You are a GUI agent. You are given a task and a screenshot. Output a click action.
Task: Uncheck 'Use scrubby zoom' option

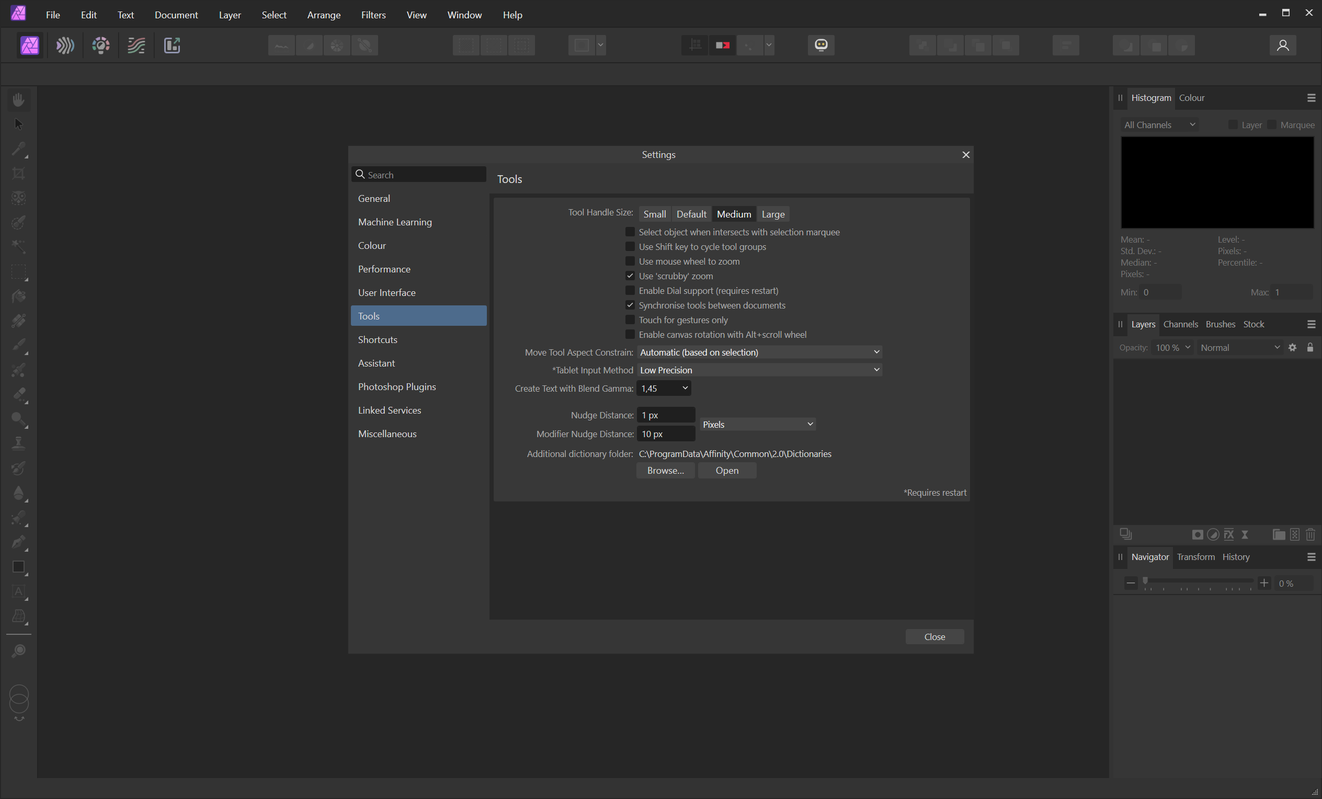coord(630,276)
